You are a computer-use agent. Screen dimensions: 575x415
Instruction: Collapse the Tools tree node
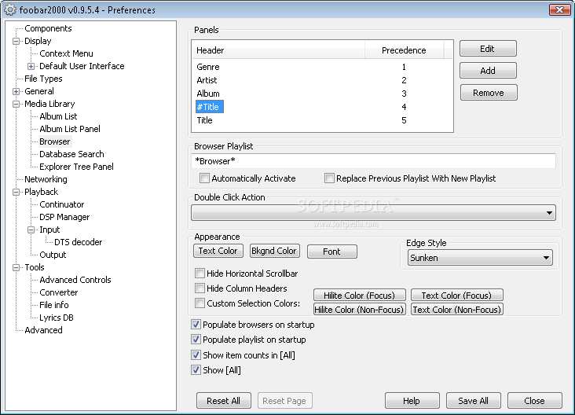point(16,267)
